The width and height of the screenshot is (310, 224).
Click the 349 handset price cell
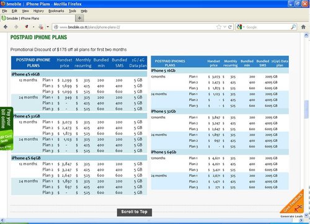point(68,97)
